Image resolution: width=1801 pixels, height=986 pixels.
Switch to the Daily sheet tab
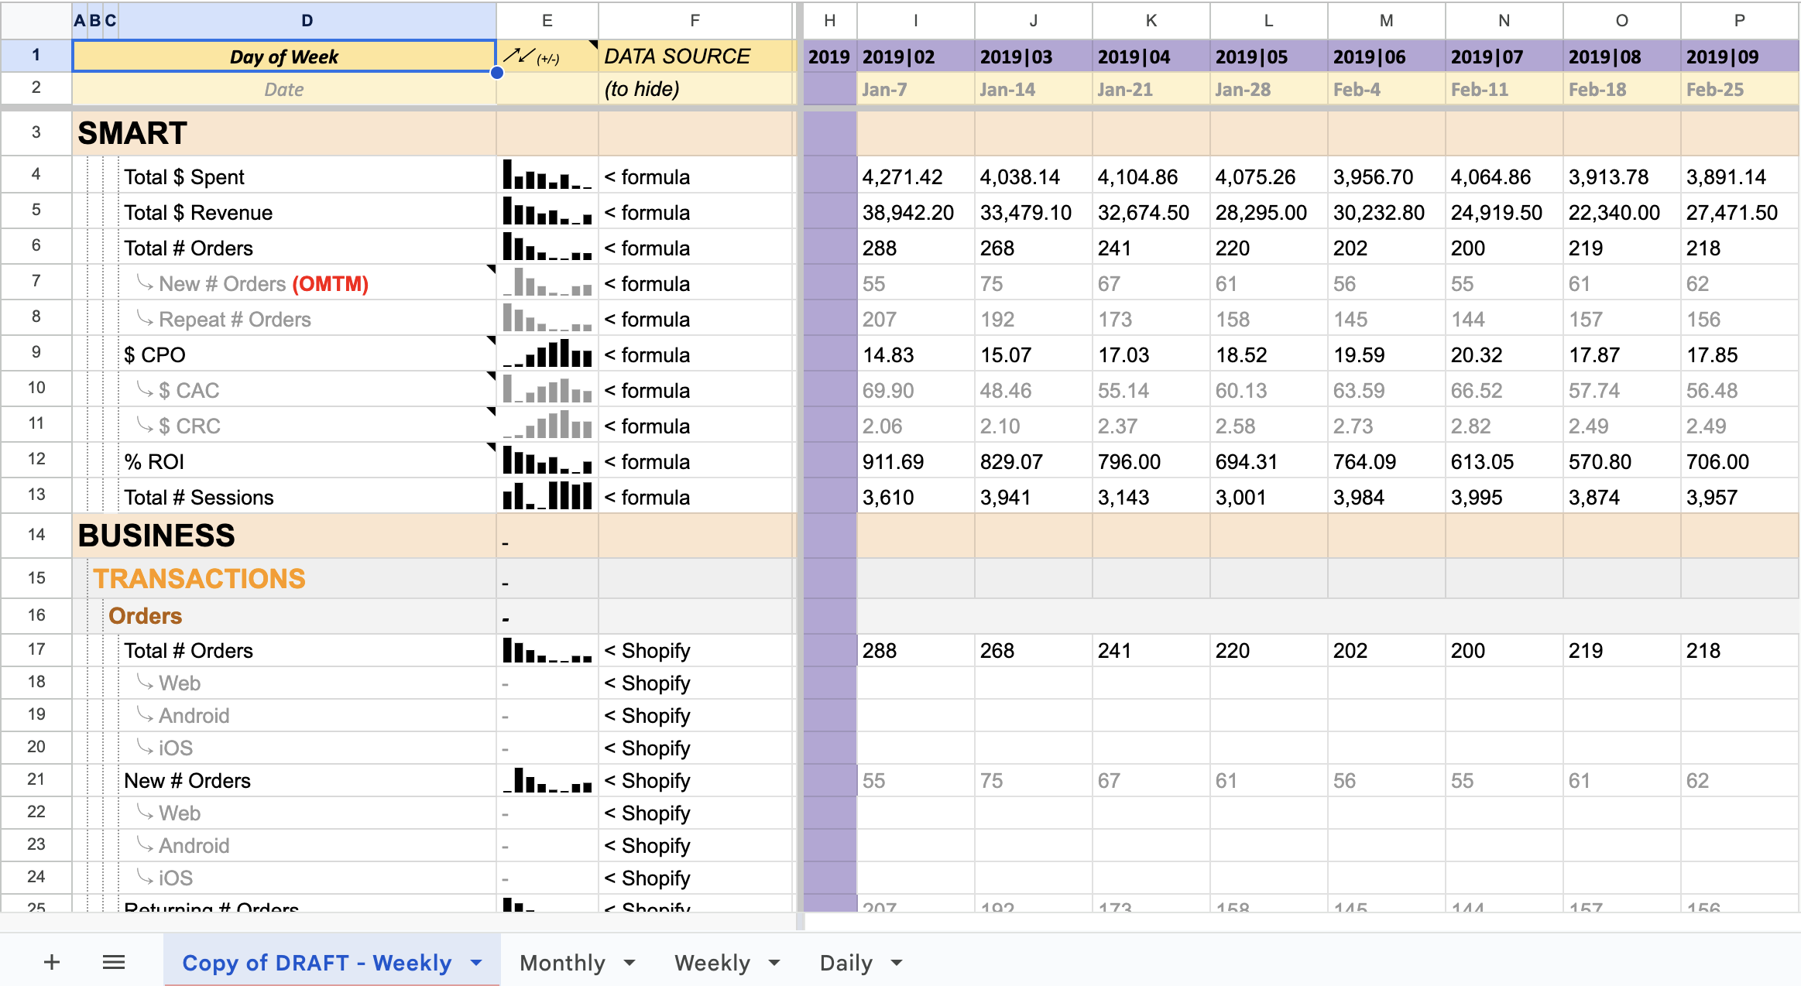(846, 963)
